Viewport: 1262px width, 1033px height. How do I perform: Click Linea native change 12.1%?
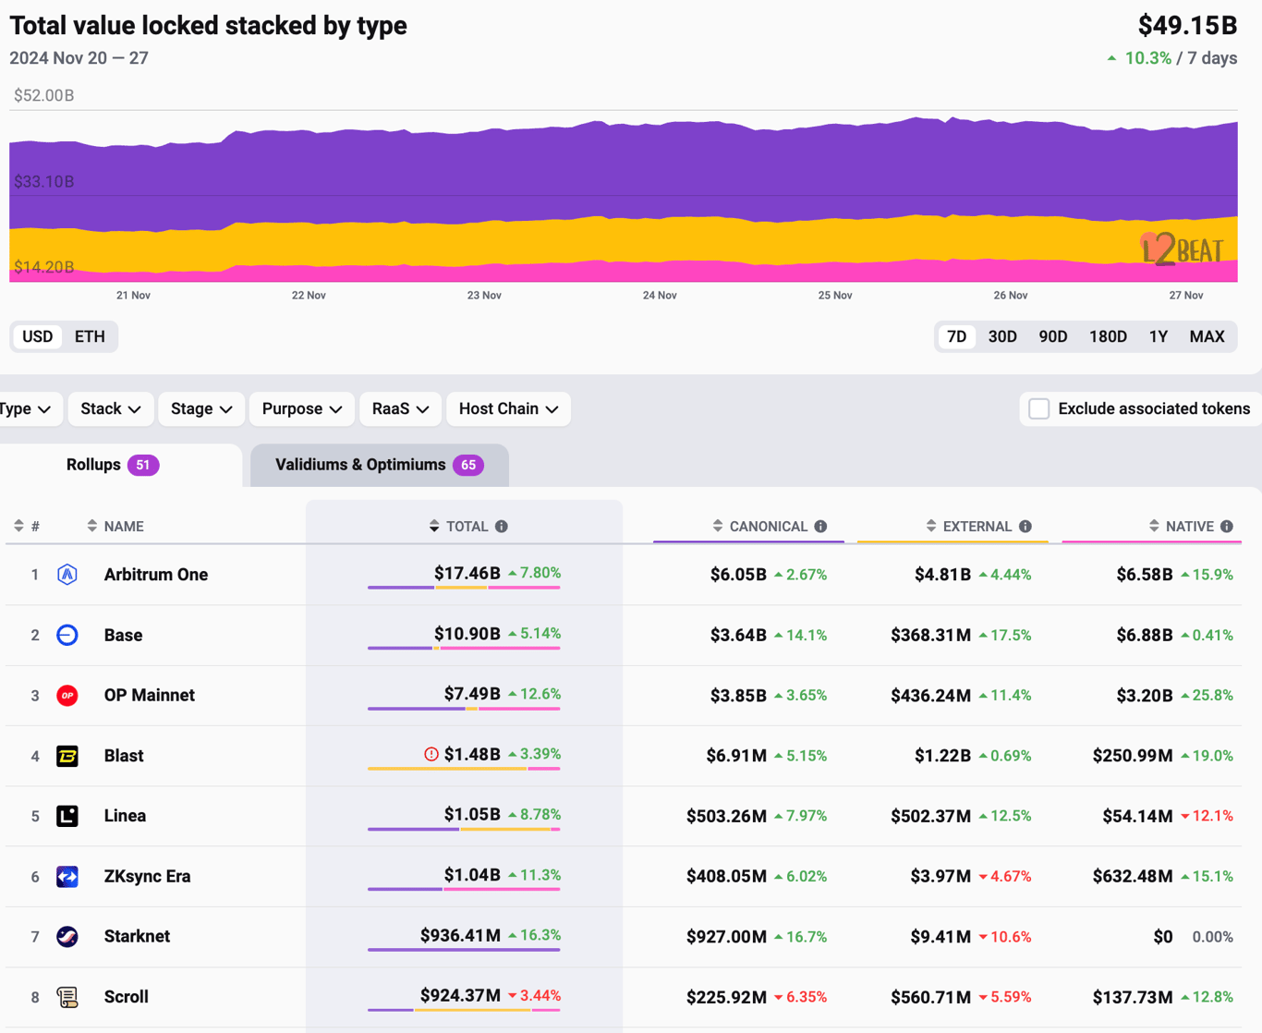[x=1213, y=816]
